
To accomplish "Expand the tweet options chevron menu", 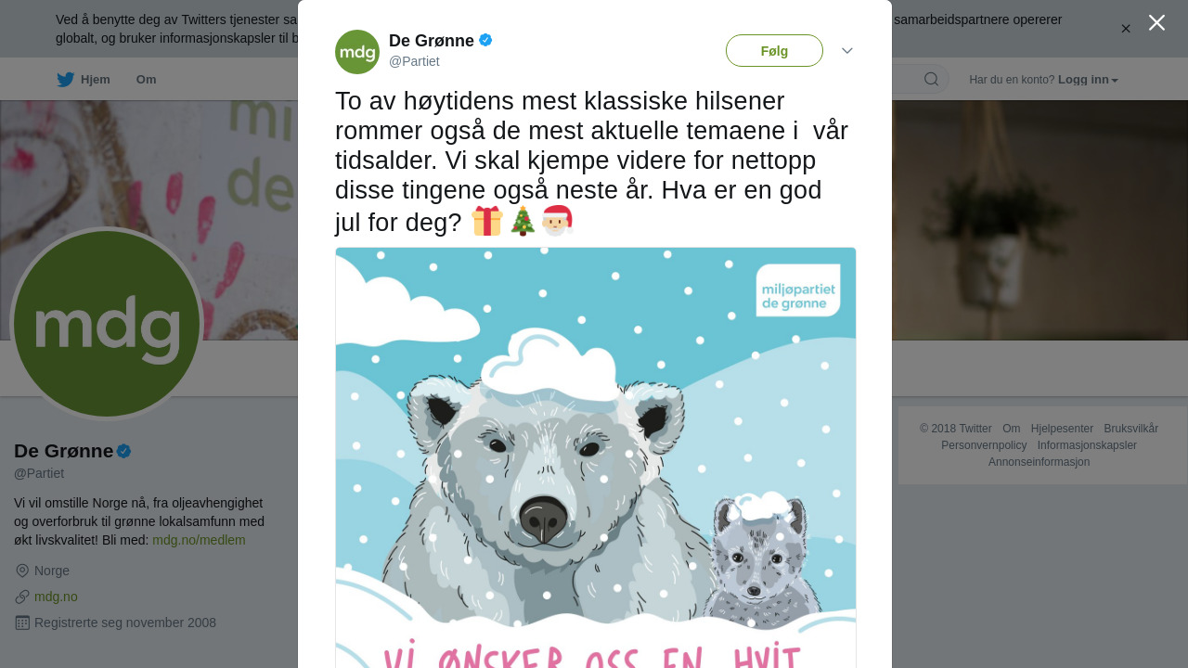I will coord(847,51).
